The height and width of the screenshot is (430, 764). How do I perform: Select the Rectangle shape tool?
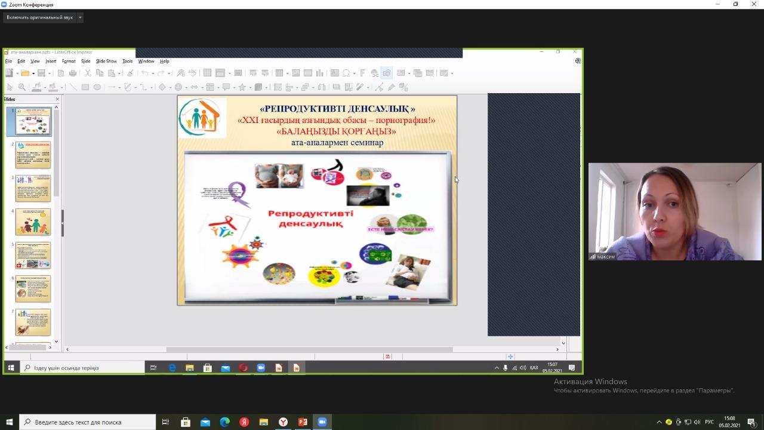pyautogui.click(x=85, y=87)
